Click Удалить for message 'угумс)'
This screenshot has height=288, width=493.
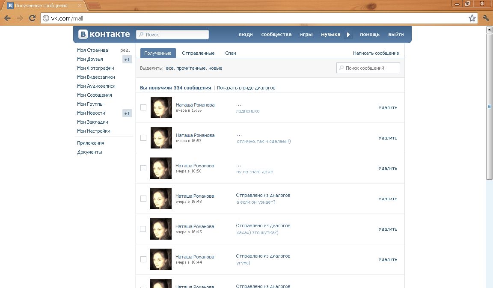388,259
